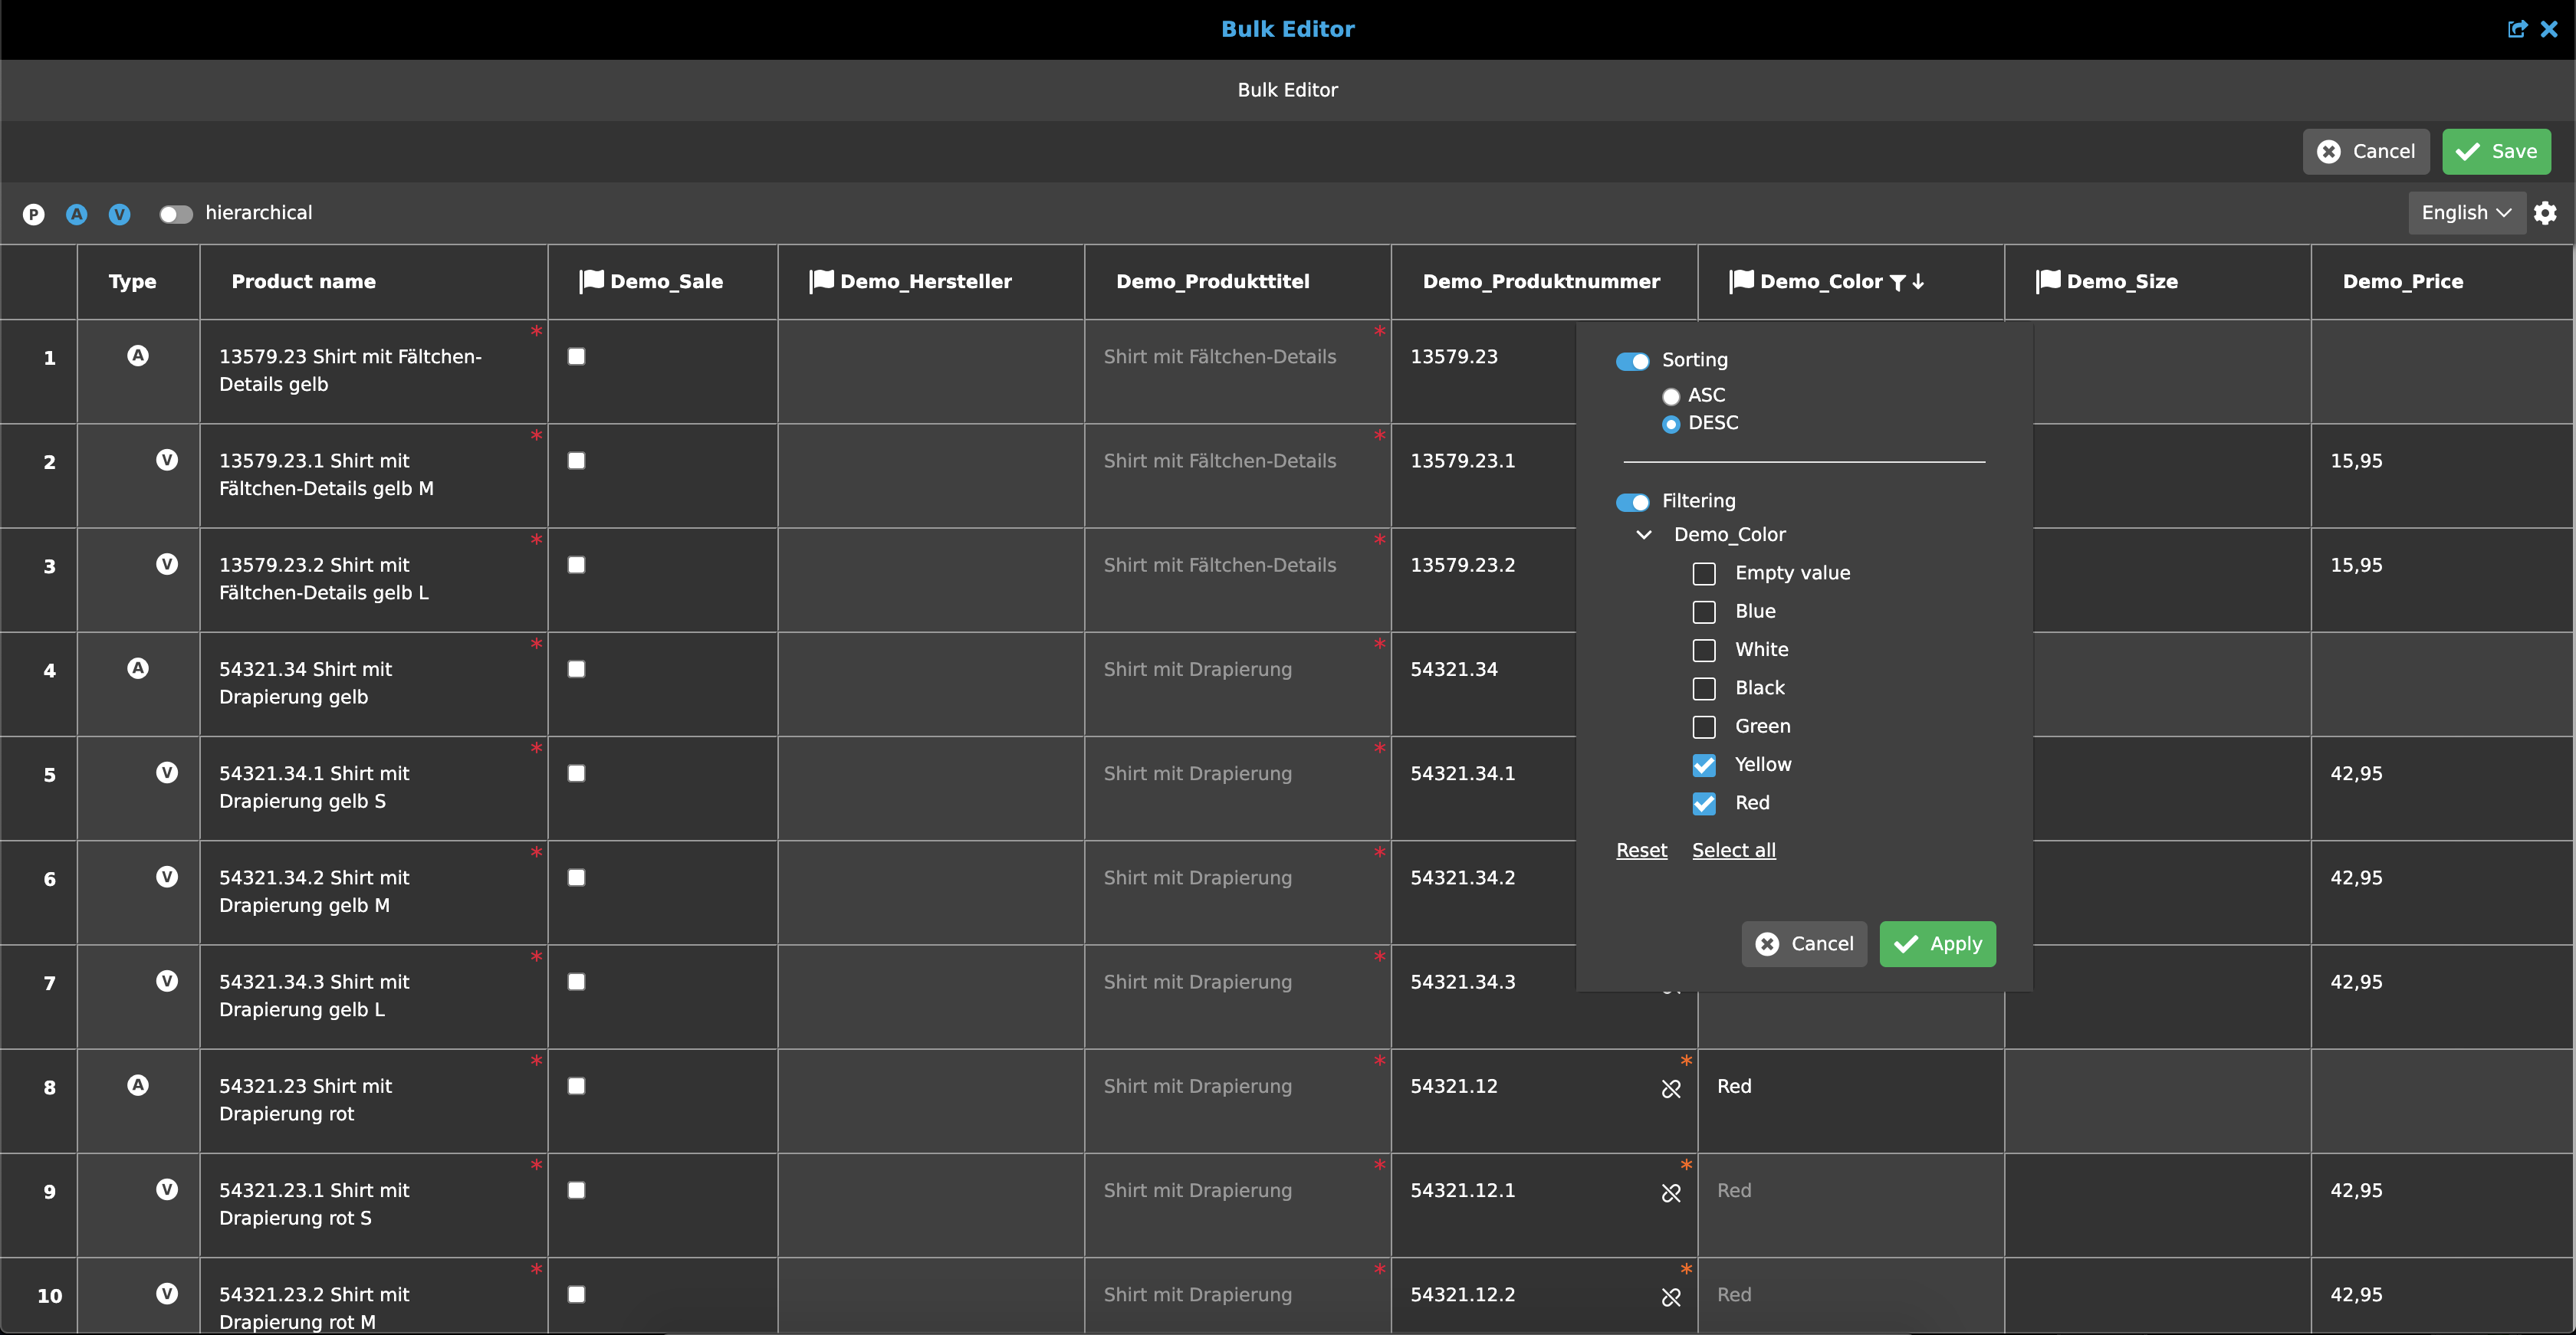Image resolution: width=2576 pixels, height=1335 pixels.
Task: Toggle the hierarchical switch
Action: (x=175, y=214)
